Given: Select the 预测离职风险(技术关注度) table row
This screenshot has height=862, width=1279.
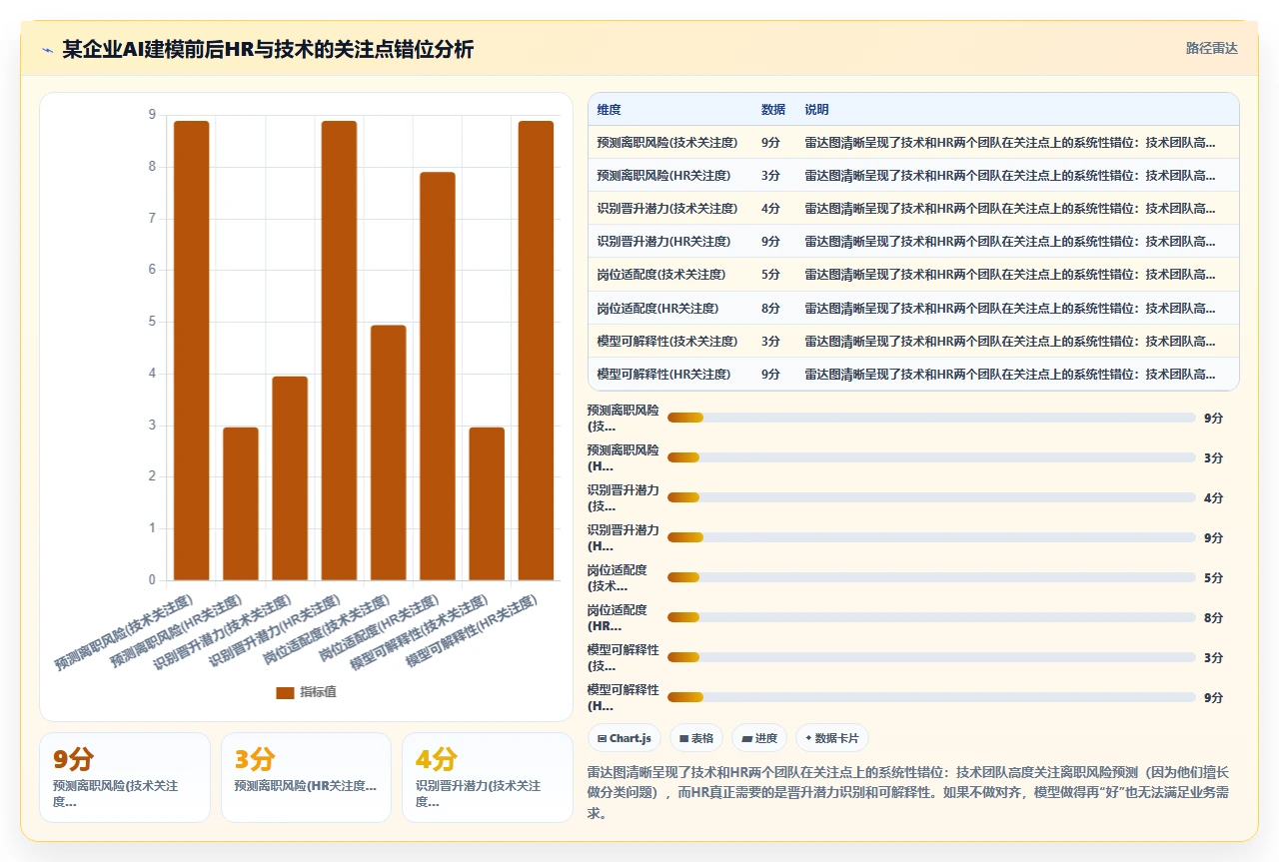Looking at the screenshot, I should pos(913,142).
